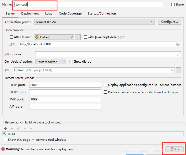Open browser selection ellipsis button
Image resolution: width=186 pixels, height=155 pixels.
(78, 37)
